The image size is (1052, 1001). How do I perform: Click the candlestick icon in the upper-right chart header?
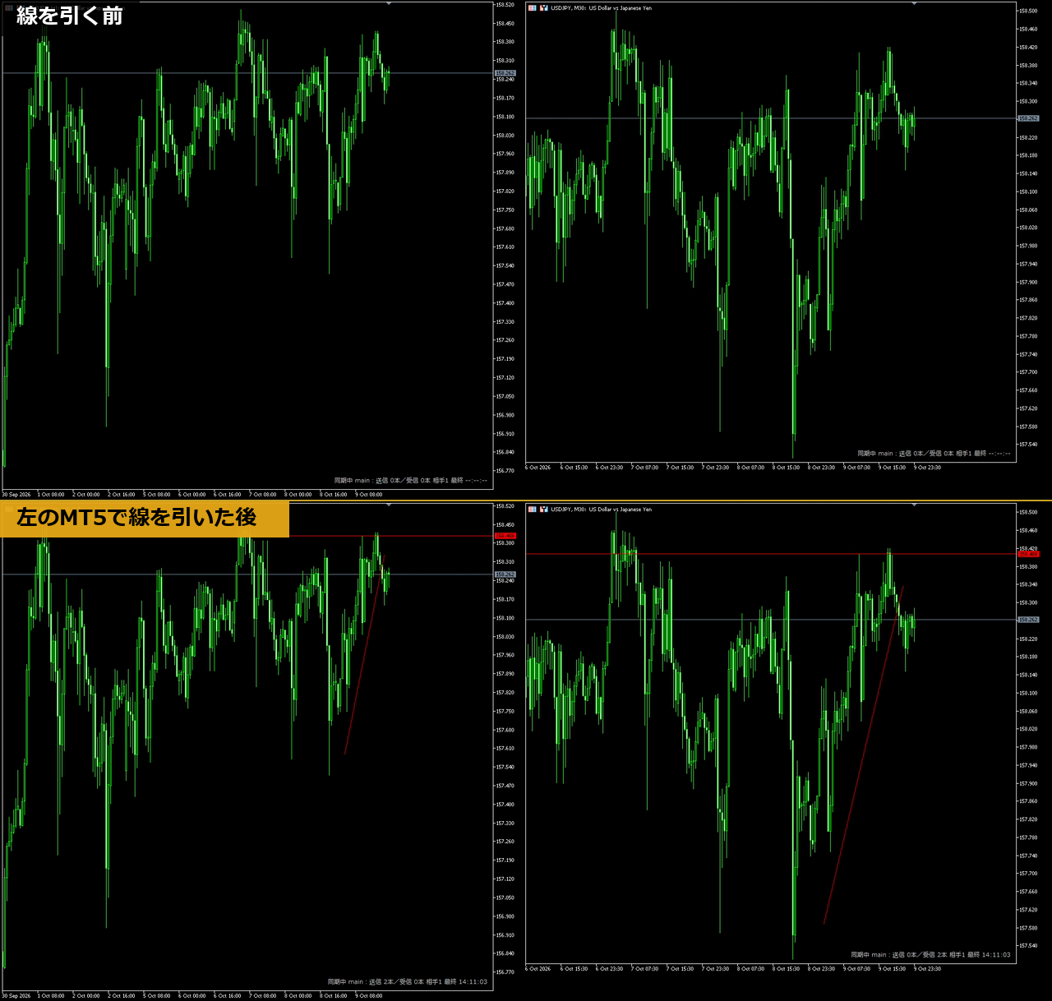[x=543, y=8]
